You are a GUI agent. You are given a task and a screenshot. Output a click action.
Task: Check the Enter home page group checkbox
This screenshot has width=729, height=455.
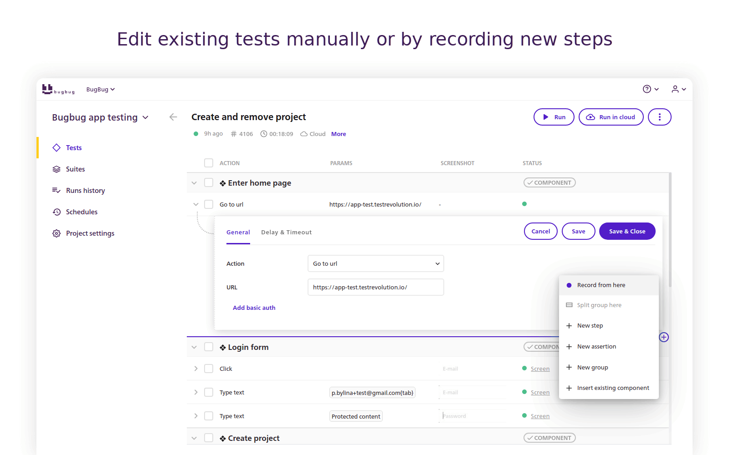point(209,182)
